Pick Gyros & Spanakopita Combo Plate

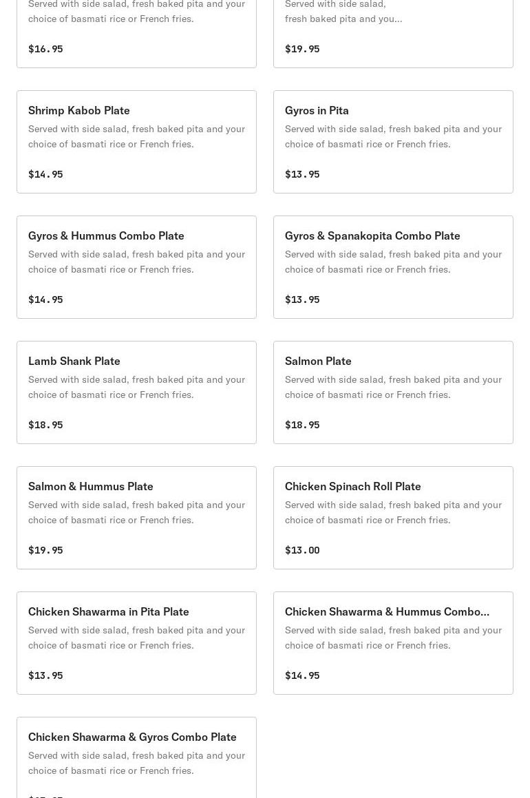[393, 267]
